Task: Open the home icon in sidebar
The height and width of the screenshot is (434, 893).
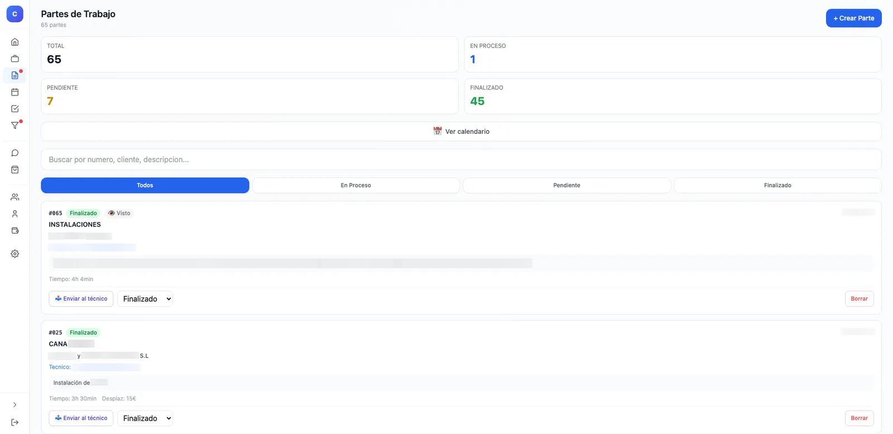Action: pyautogui.click(x=15, y=42)
